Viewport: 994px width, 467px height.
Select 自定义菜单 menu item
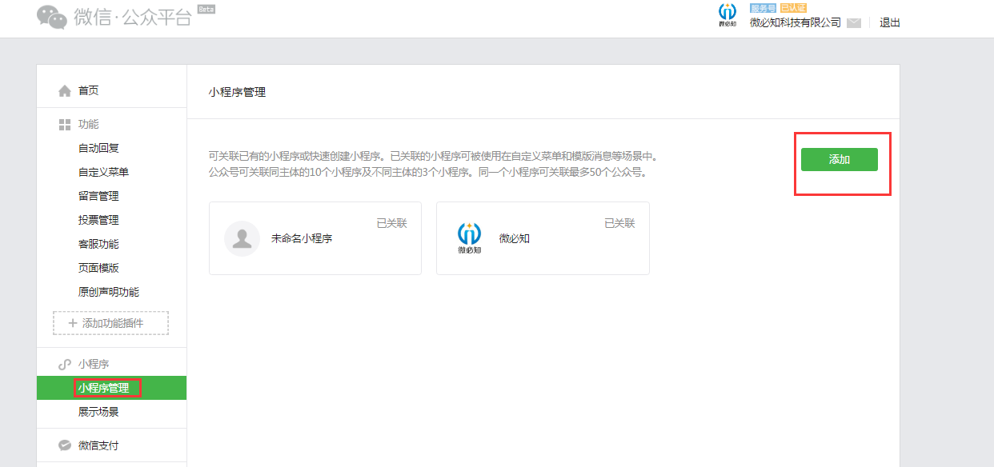[103, 172]
